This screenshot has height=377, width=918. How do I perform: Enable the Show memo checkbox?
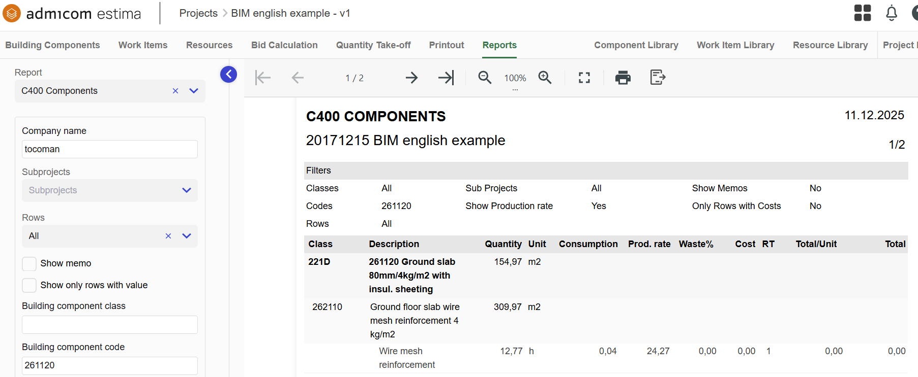click(x=29, y=263)
